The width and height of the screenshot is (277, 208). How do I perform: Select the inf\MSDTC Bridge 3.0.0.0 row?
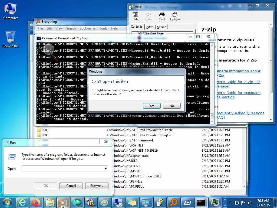[x=177, y=176]
